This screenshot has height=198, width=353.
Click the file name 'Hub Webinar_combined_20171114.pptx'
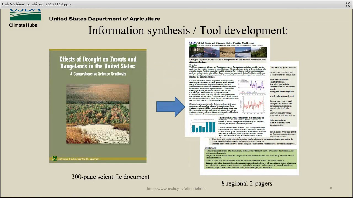coord(37,4)
